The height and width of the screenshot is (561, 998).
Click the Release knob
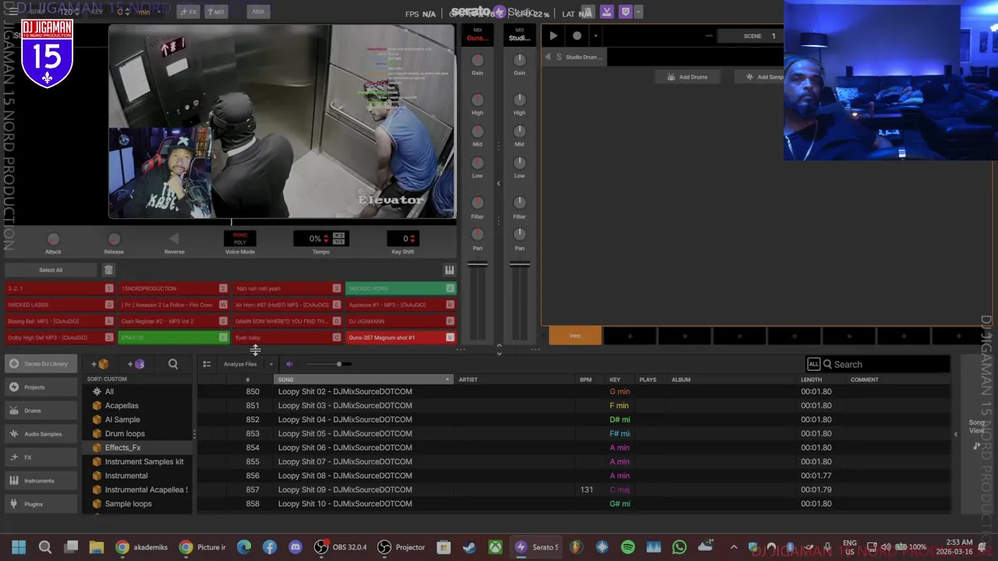[x=114, y=239]
